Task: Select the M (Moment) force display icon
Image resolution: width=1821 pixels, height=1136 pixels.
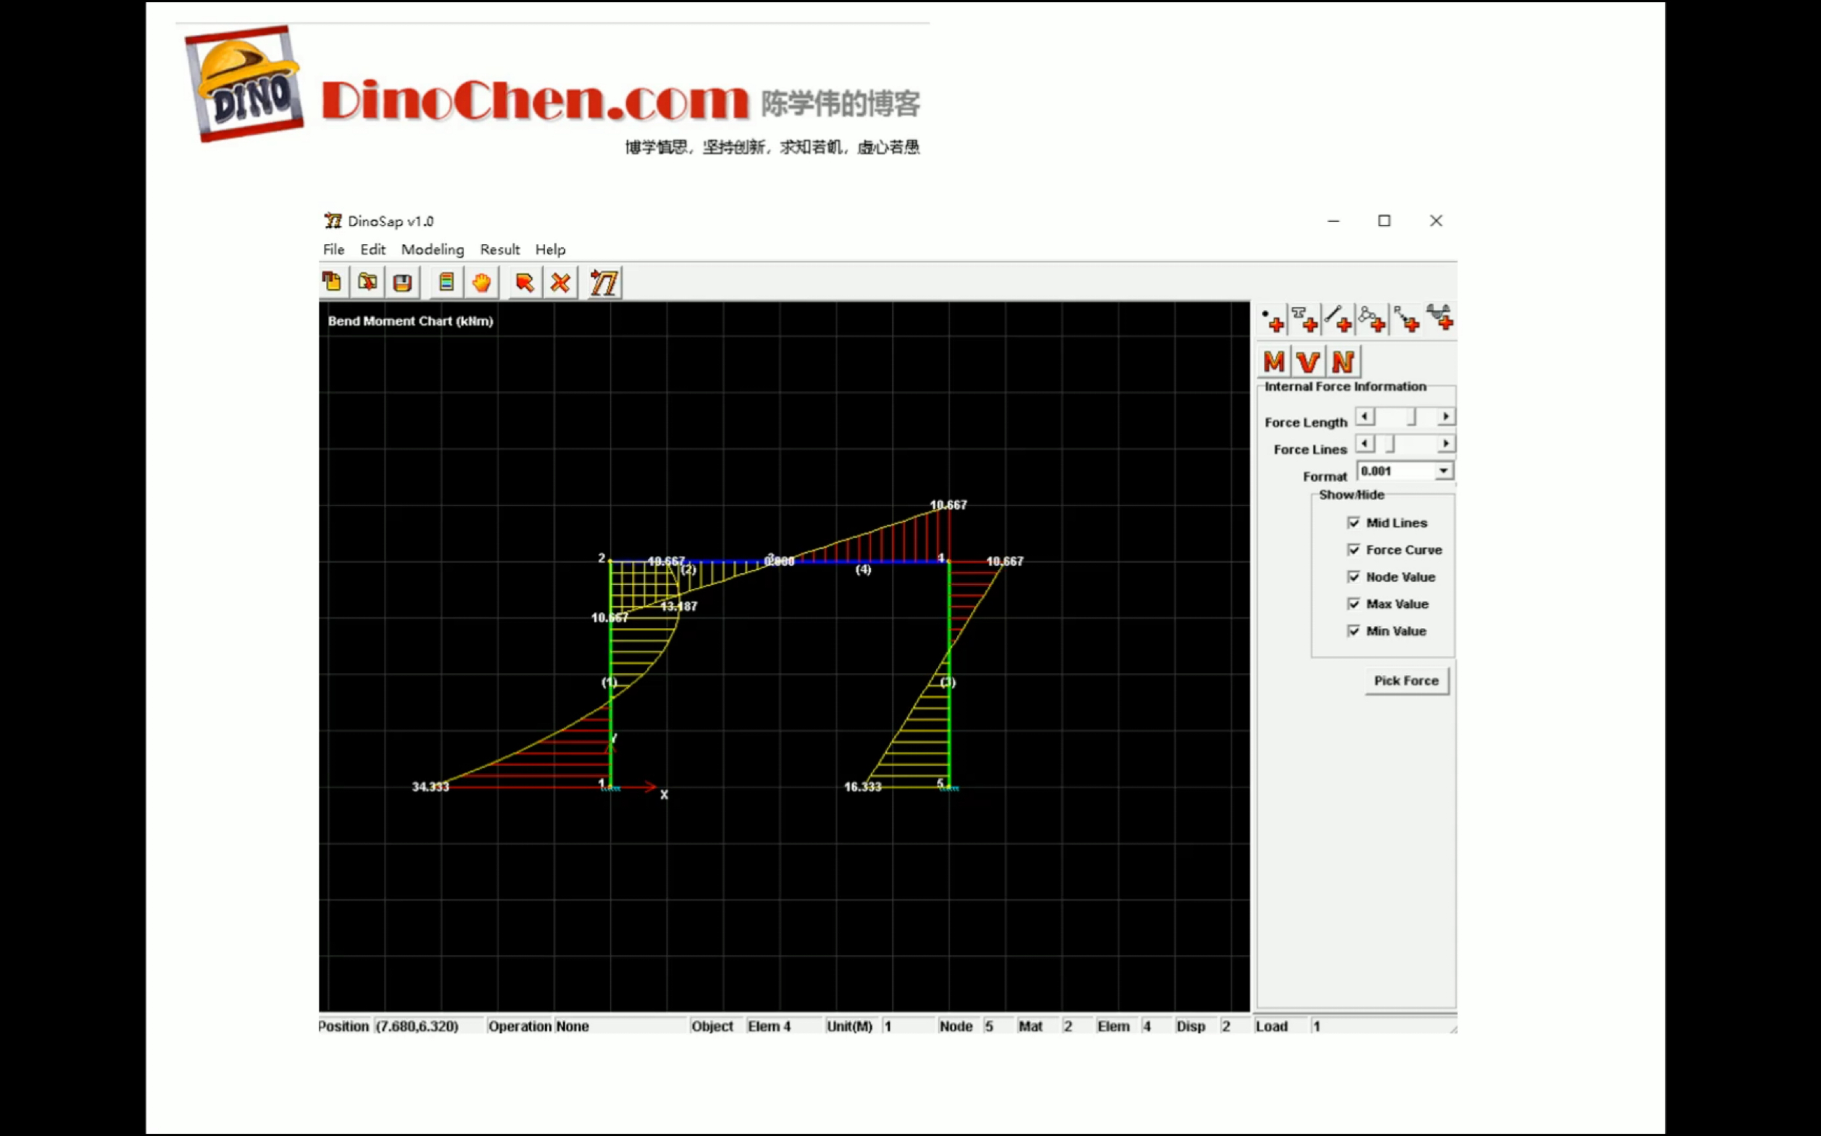Action: [1274, 361]
